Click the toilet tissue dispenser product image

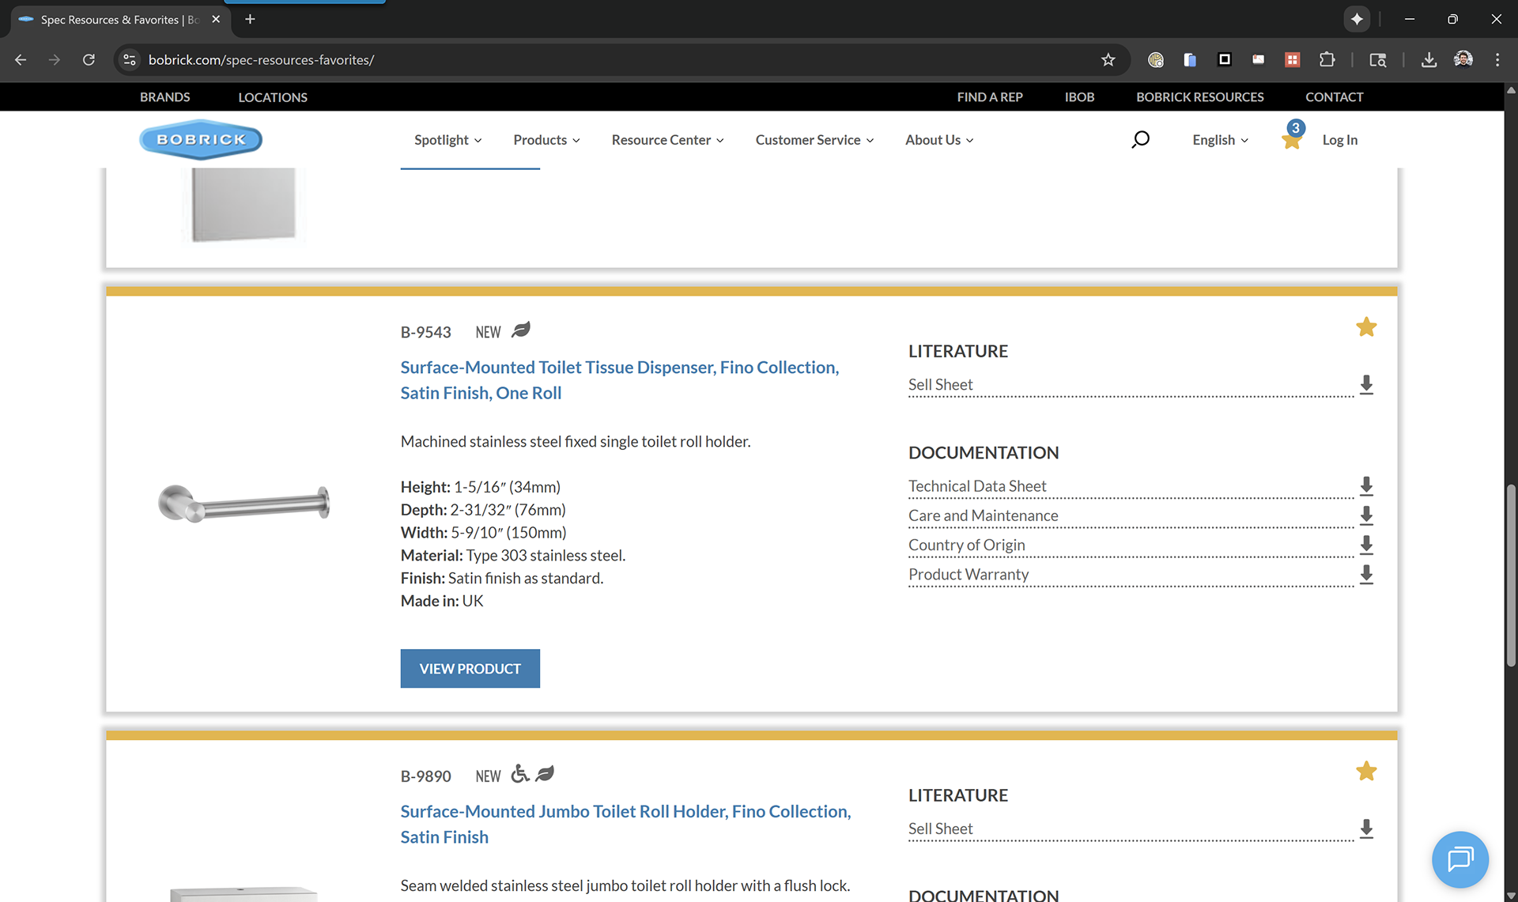[244, 504]
